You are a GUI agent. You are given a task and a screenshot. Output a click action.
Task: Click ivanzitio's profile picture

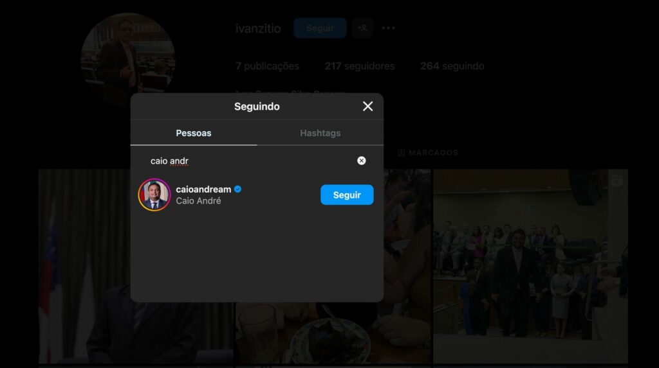[128, 59]
